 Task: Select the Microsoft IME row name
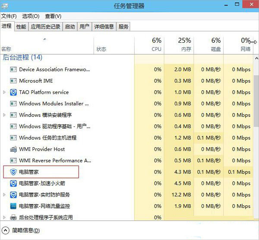36,81
